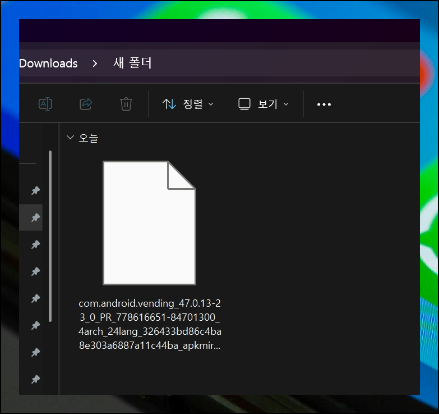Click the com.android.vending_47.0.13 file name
Screen dimensions: 439x414
click(x=150, y=324)
